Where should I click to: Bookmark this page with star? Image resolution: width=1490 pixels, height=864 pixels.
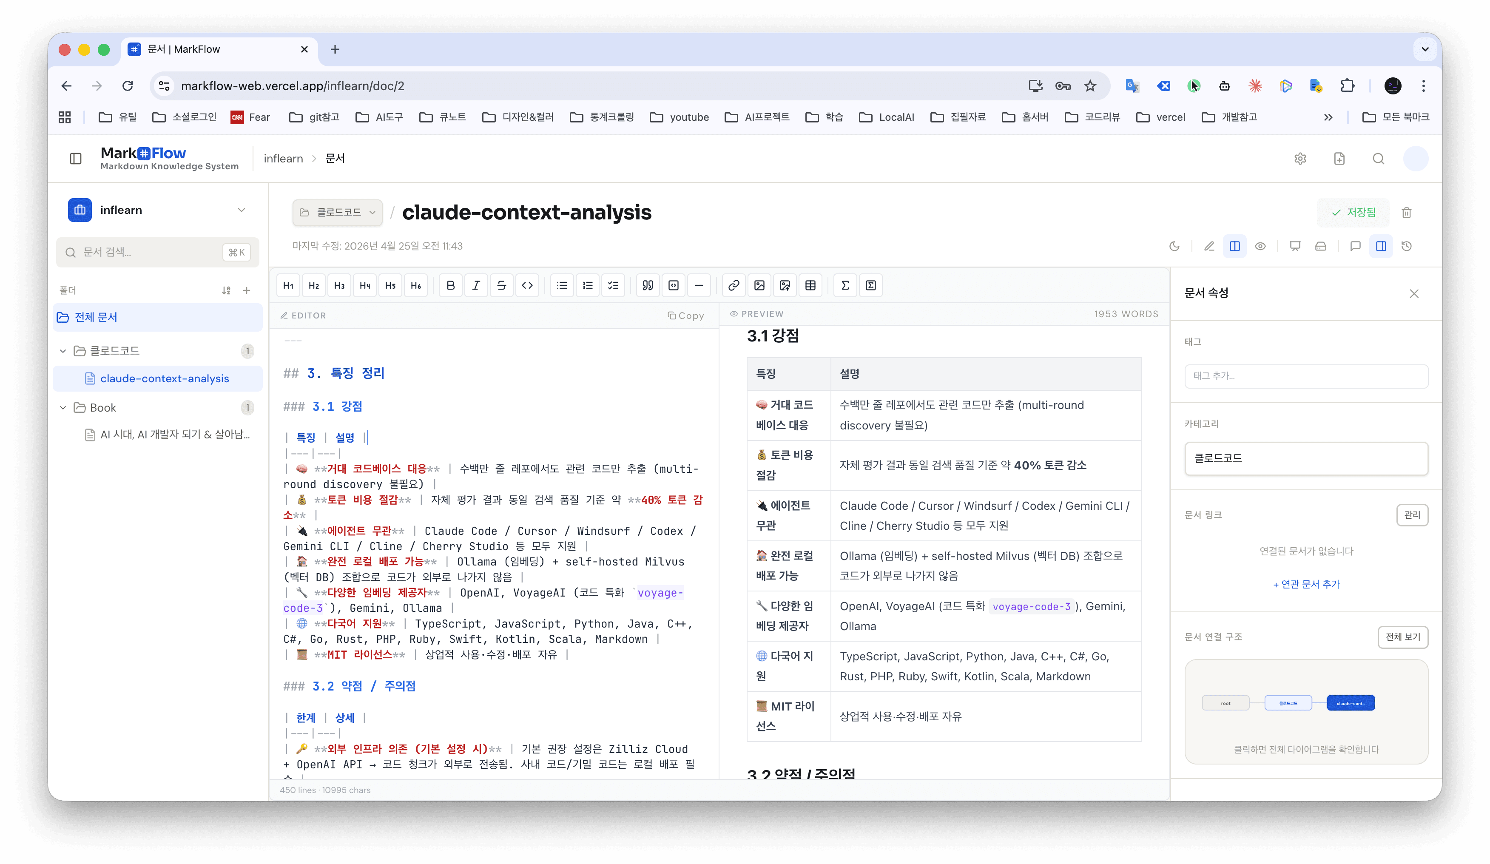pos(1090,86)
